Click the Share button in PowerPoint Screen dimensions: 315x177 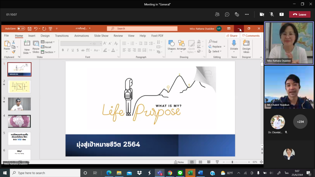(232, 36)
